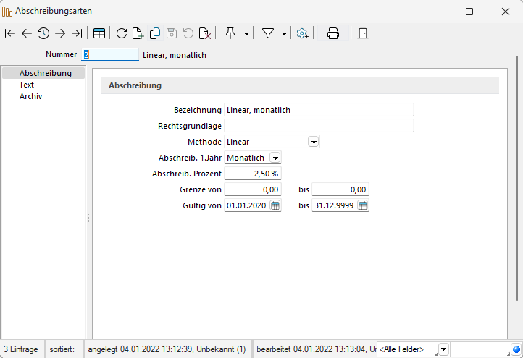The height and width of the screenshot is (358, 523).
Task: Open calendar for Gültig von date
Action: click(275, 205)
